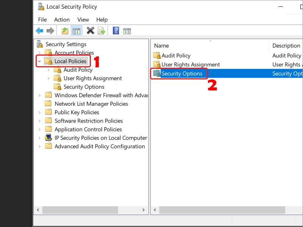
Task: Select Public Key Policies text in tree
Action: click(77, 112)
